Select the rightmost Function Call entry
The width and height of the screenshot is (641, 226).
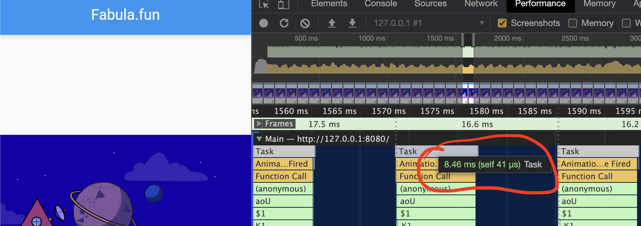coord(598,176)
